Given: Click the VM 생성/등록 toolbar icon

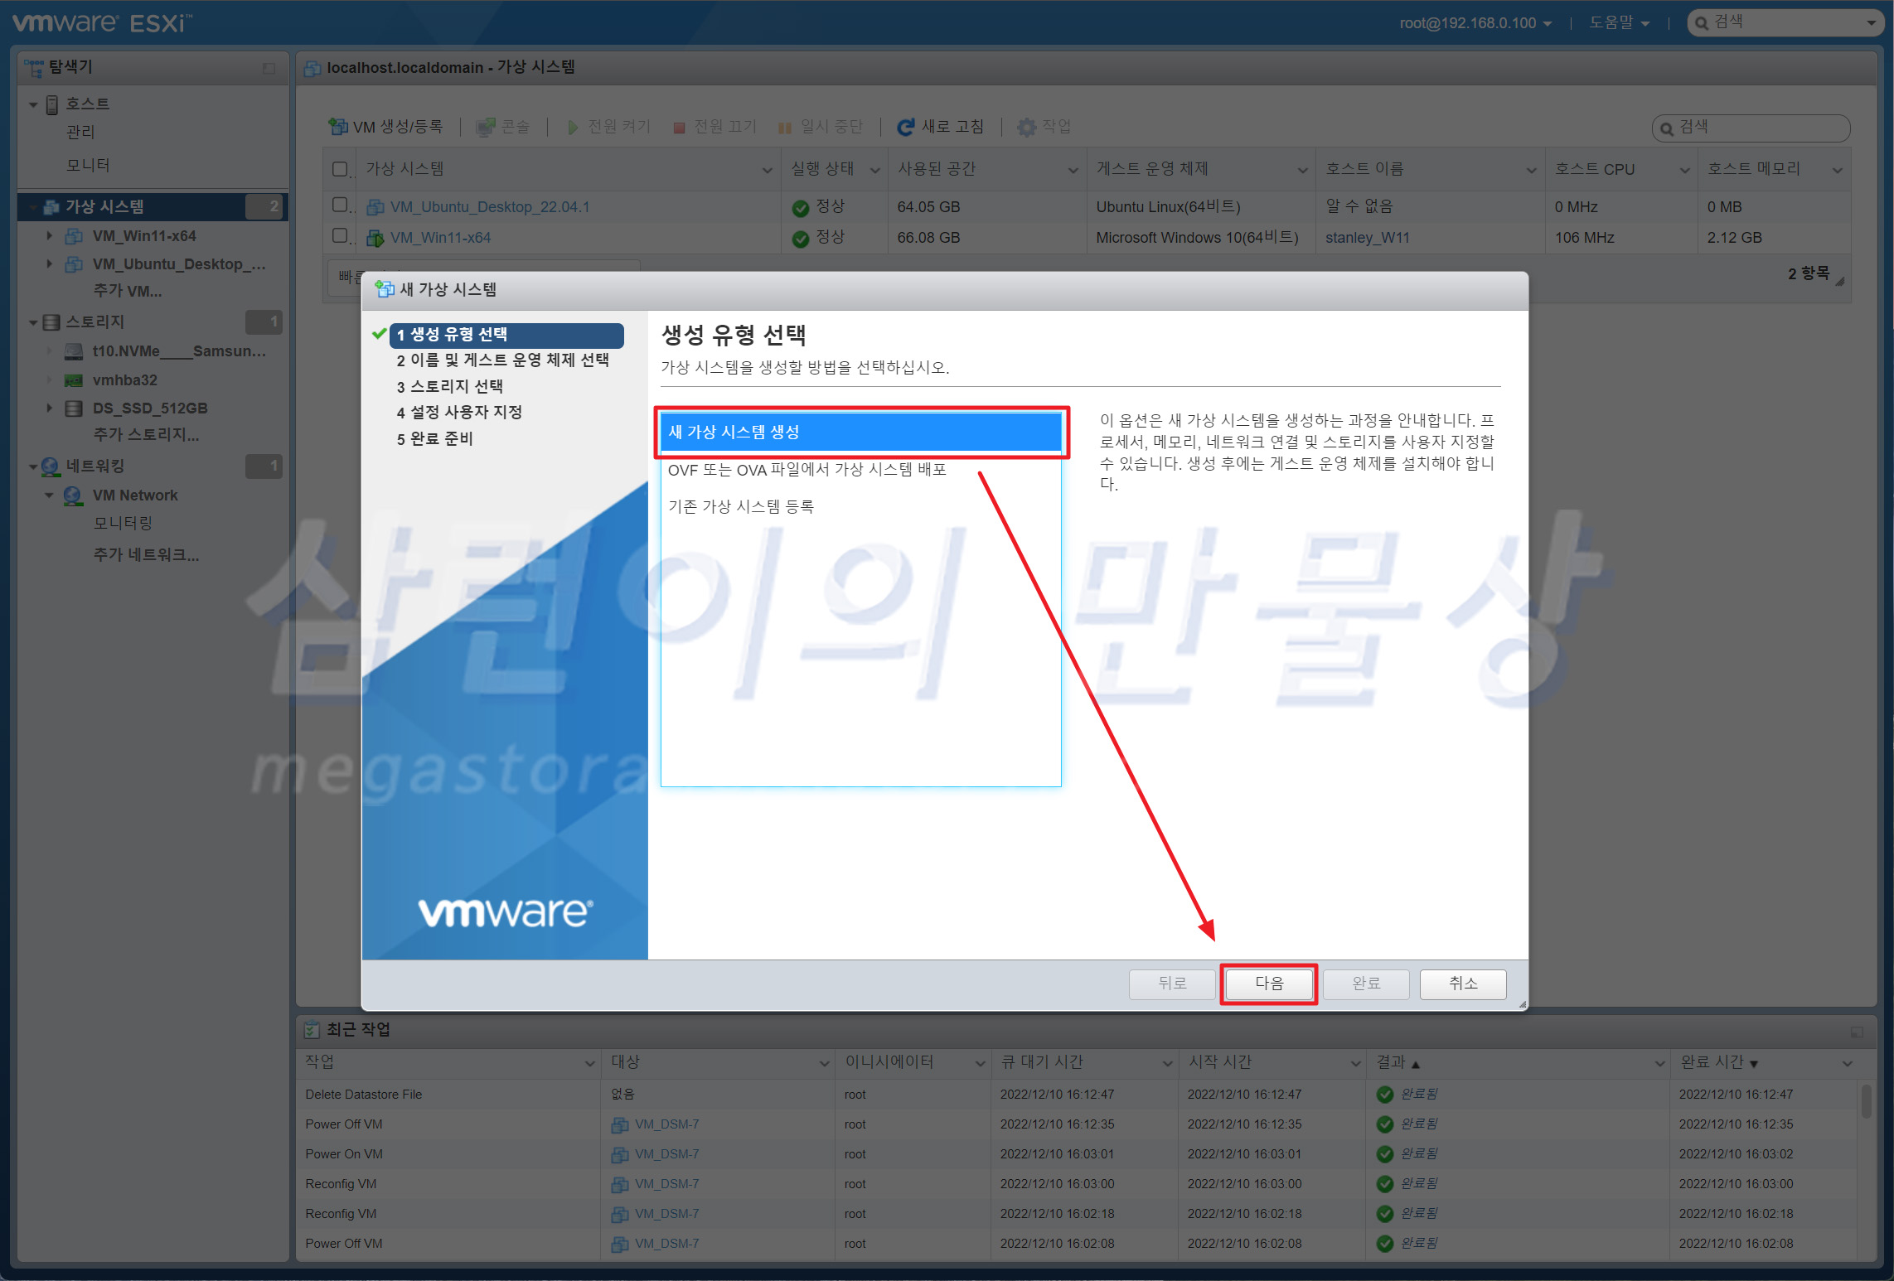Looking at the screenshot, I should point(337,126).
